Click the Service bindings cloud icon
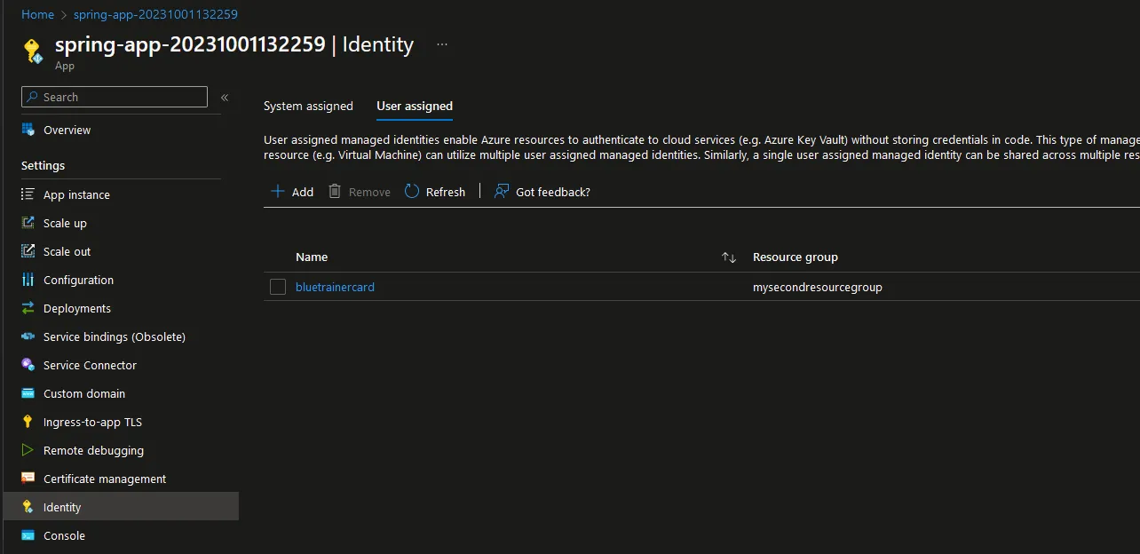Image resolution: width=1140 pixels, height=554 pixels. coord(28,336)
